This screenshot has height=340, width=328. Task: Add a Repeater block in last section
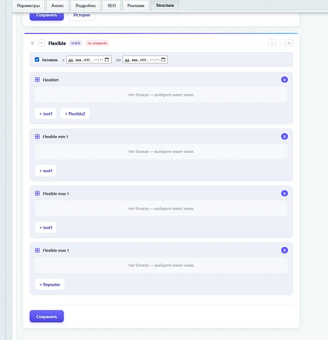[50, 284]
